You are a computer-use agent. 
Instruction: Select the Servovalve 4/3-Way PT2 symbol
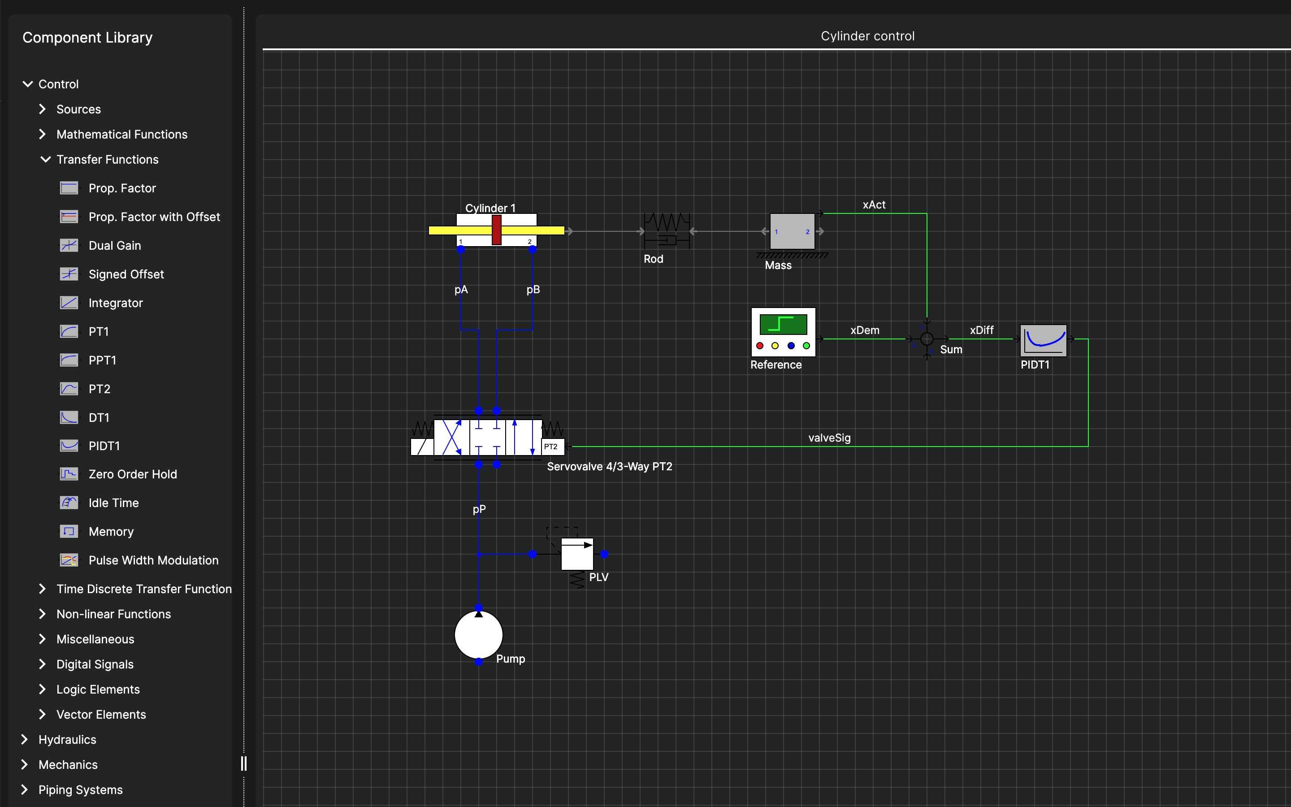click(488, 437)
